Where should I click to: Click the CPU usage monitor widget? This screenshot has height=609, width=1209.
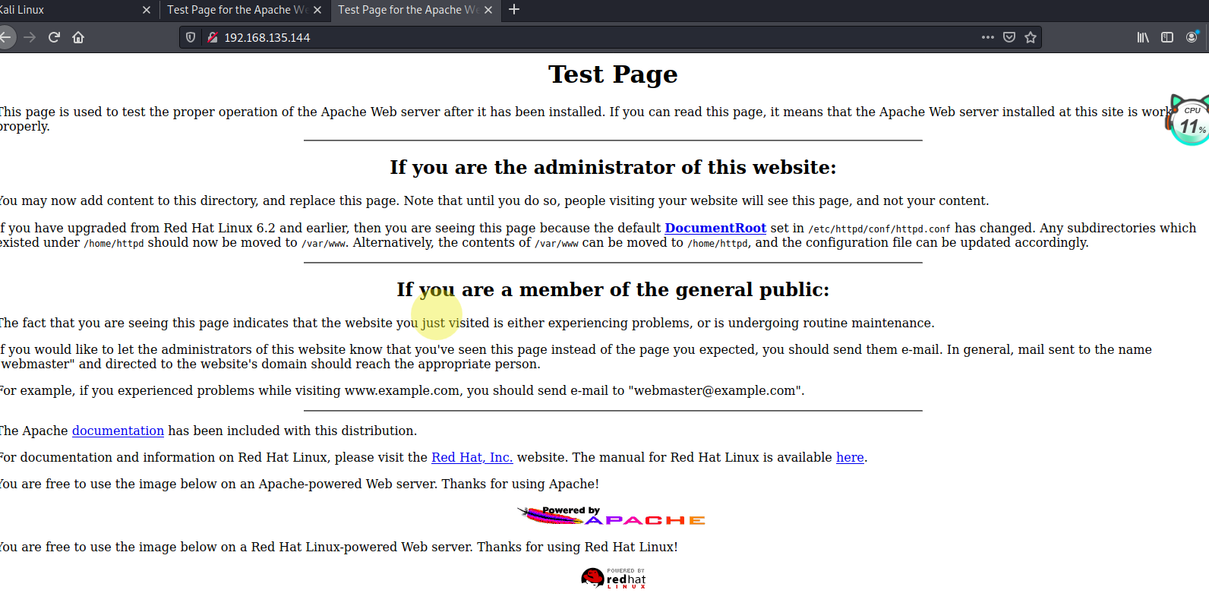[1188, 120]
